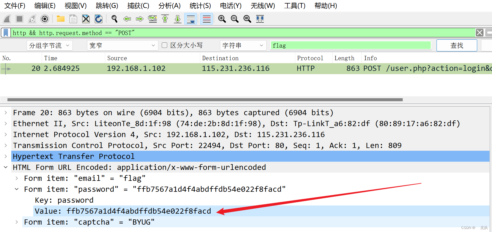Zoom out on packet text

(234, 19)
